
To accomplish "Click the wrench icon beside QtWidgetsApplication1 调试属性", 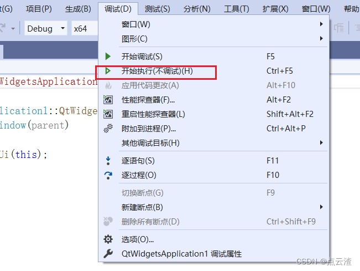I will click(108, 254).
